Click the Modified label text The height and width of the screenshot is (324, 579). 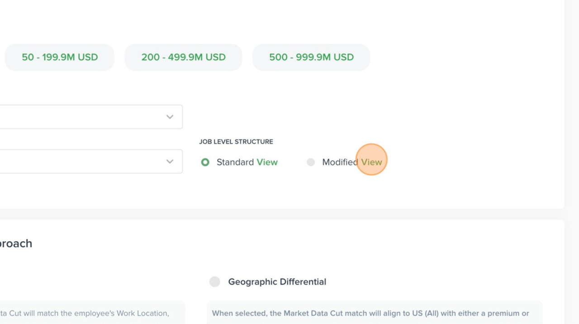[340, 162]
